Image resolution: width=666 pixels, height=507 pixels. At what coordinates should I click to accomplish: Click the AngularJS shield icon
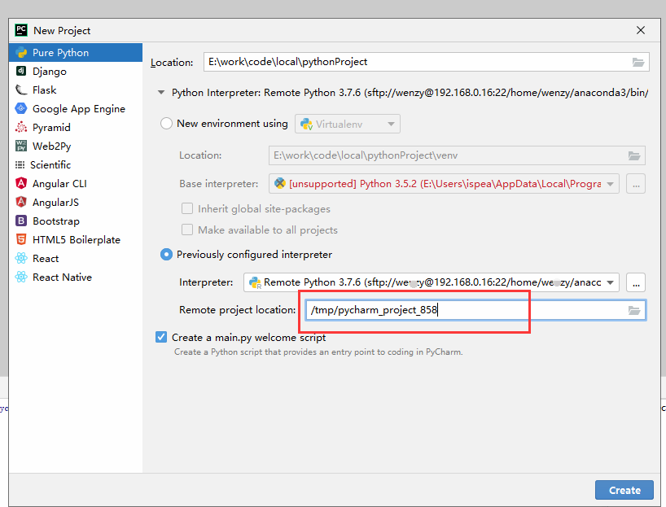pyautogui.click(x=21, y=202)
